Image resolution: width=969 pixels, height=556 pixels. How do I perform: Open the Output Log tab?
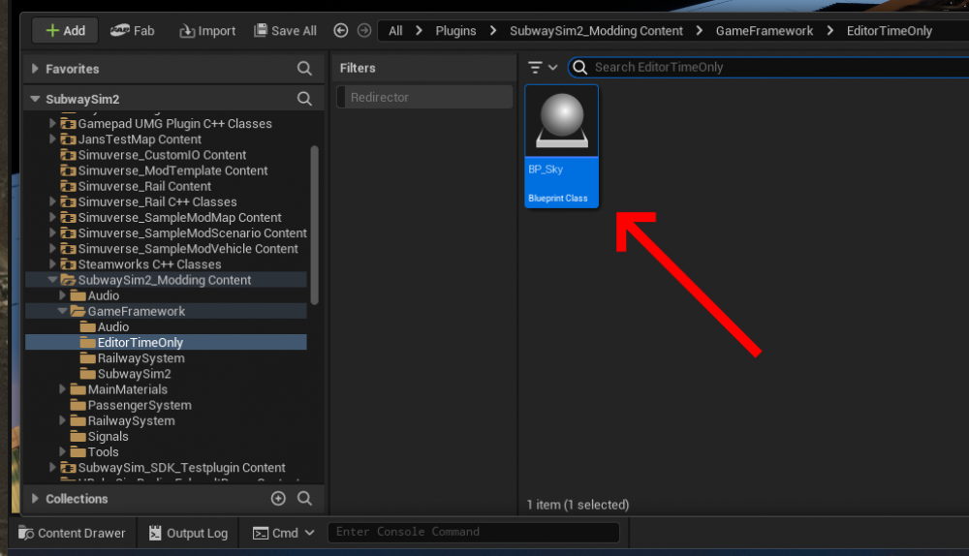(x=188, y=533)
